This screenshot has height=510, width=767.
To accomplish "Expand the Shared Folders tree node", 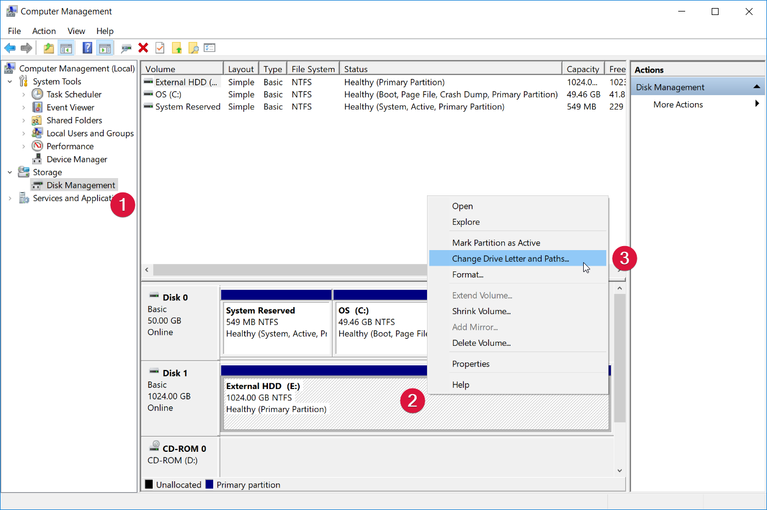I will tap(24, 120).
